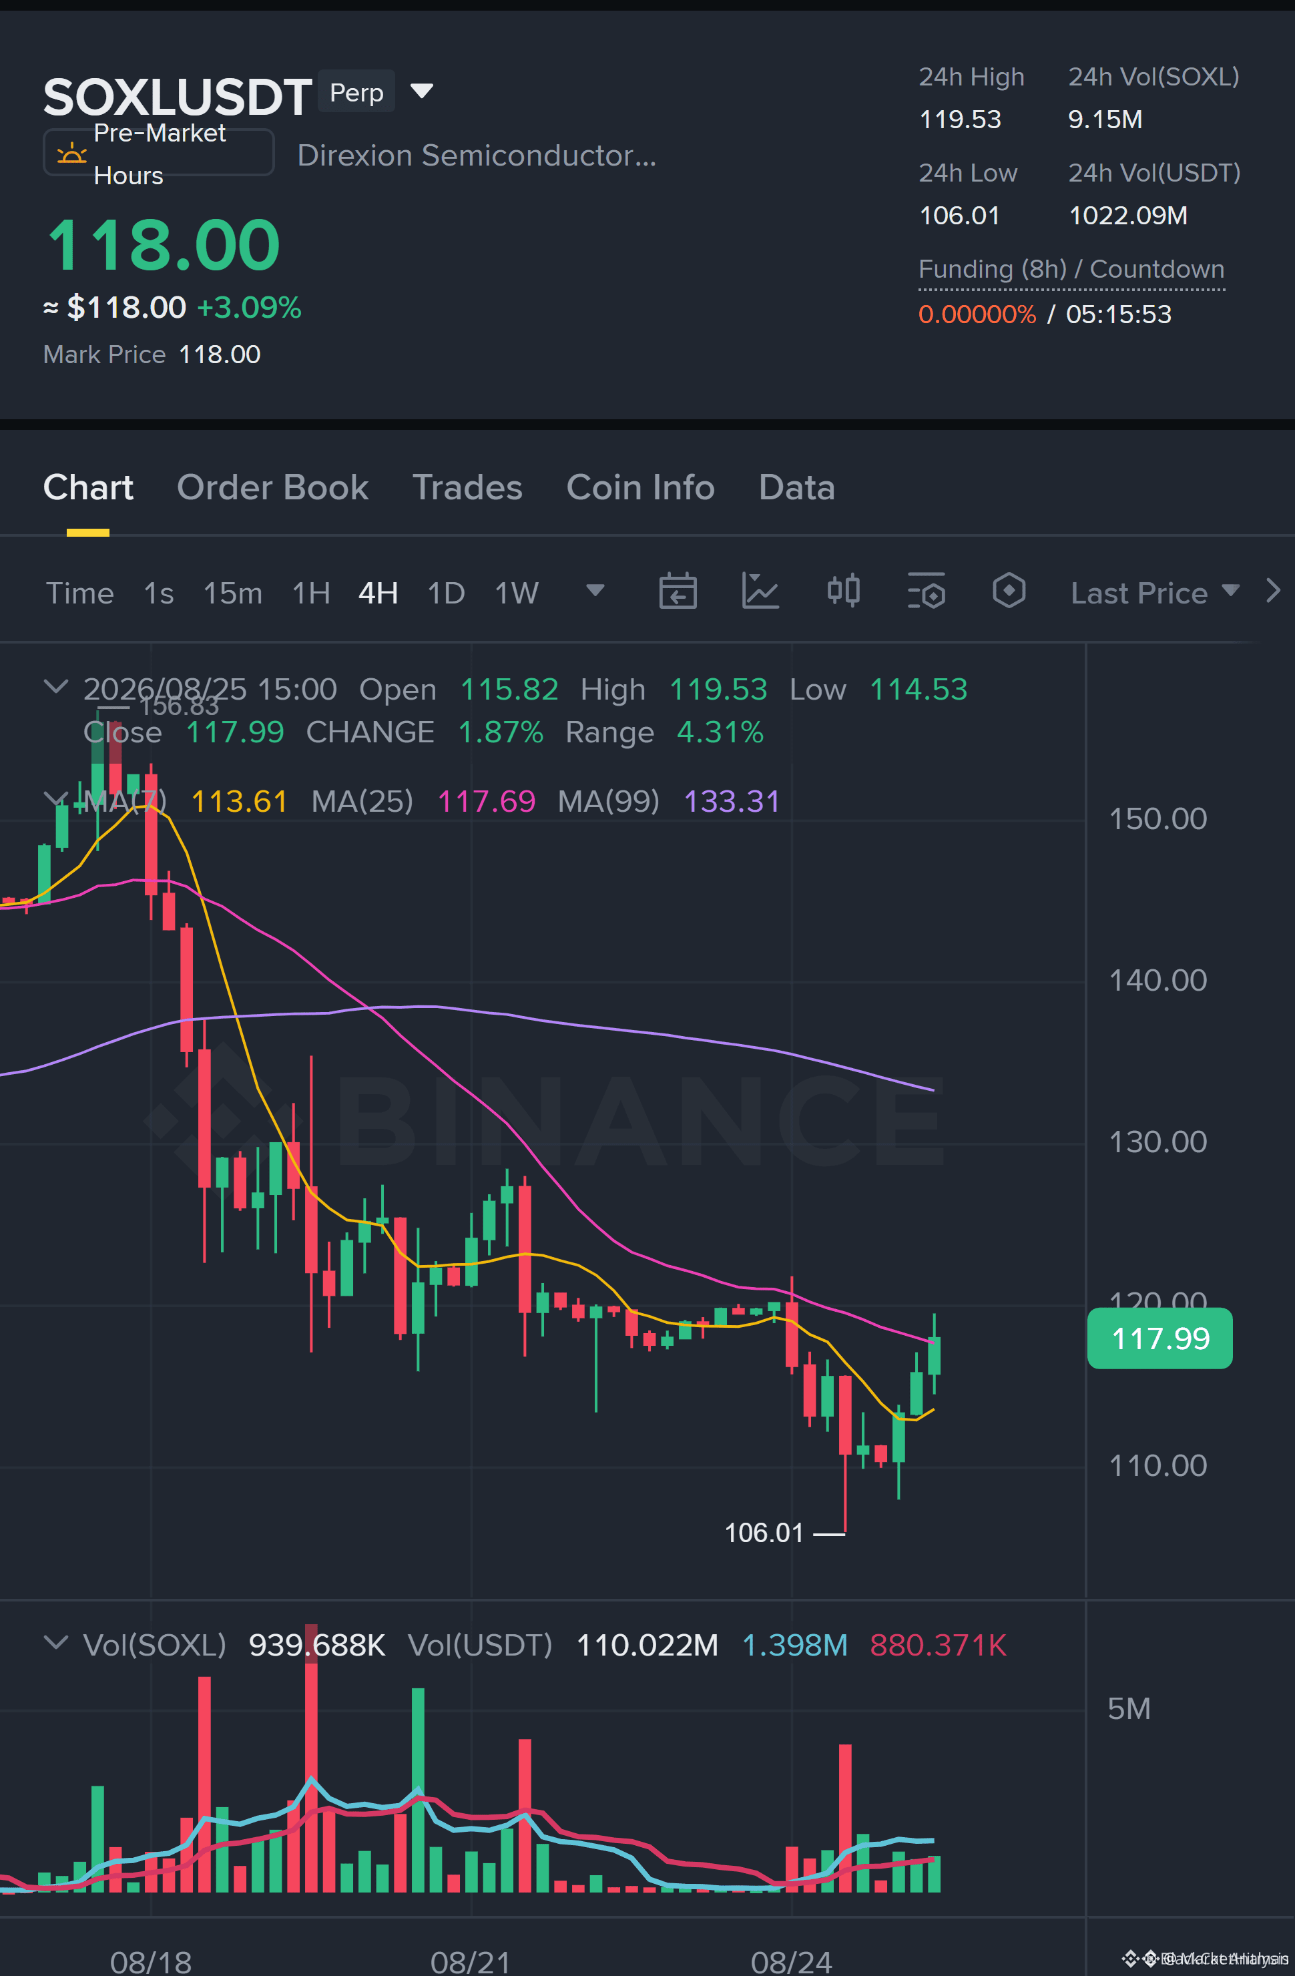Screen dimensions: 1295x1976
Task: Open the Coin Info tab
Action: (640, 487)
